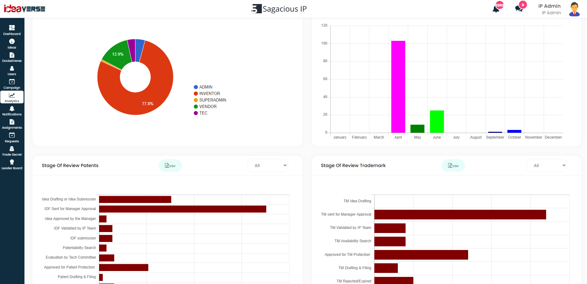Click the IDF Sent for Manager Approval bar
The image size is (587, 284).
[x=183, y=209]
